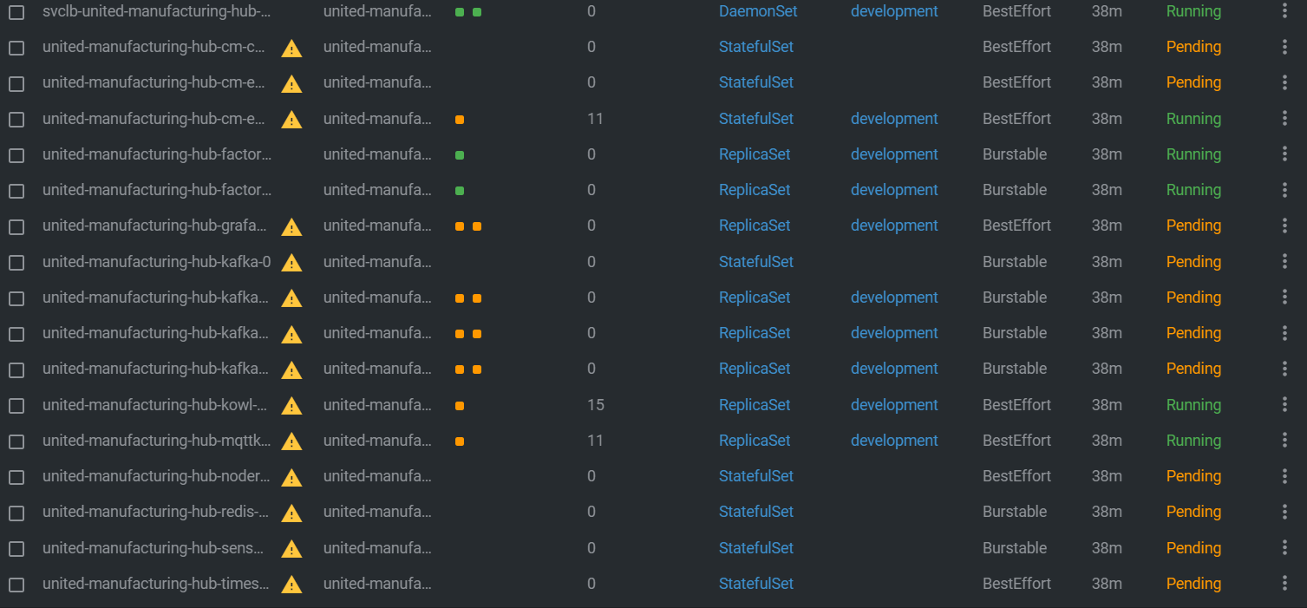Click the warning icon on hub-redis pod
This screenshot has height=608, width=1307.
coord(292,513)
